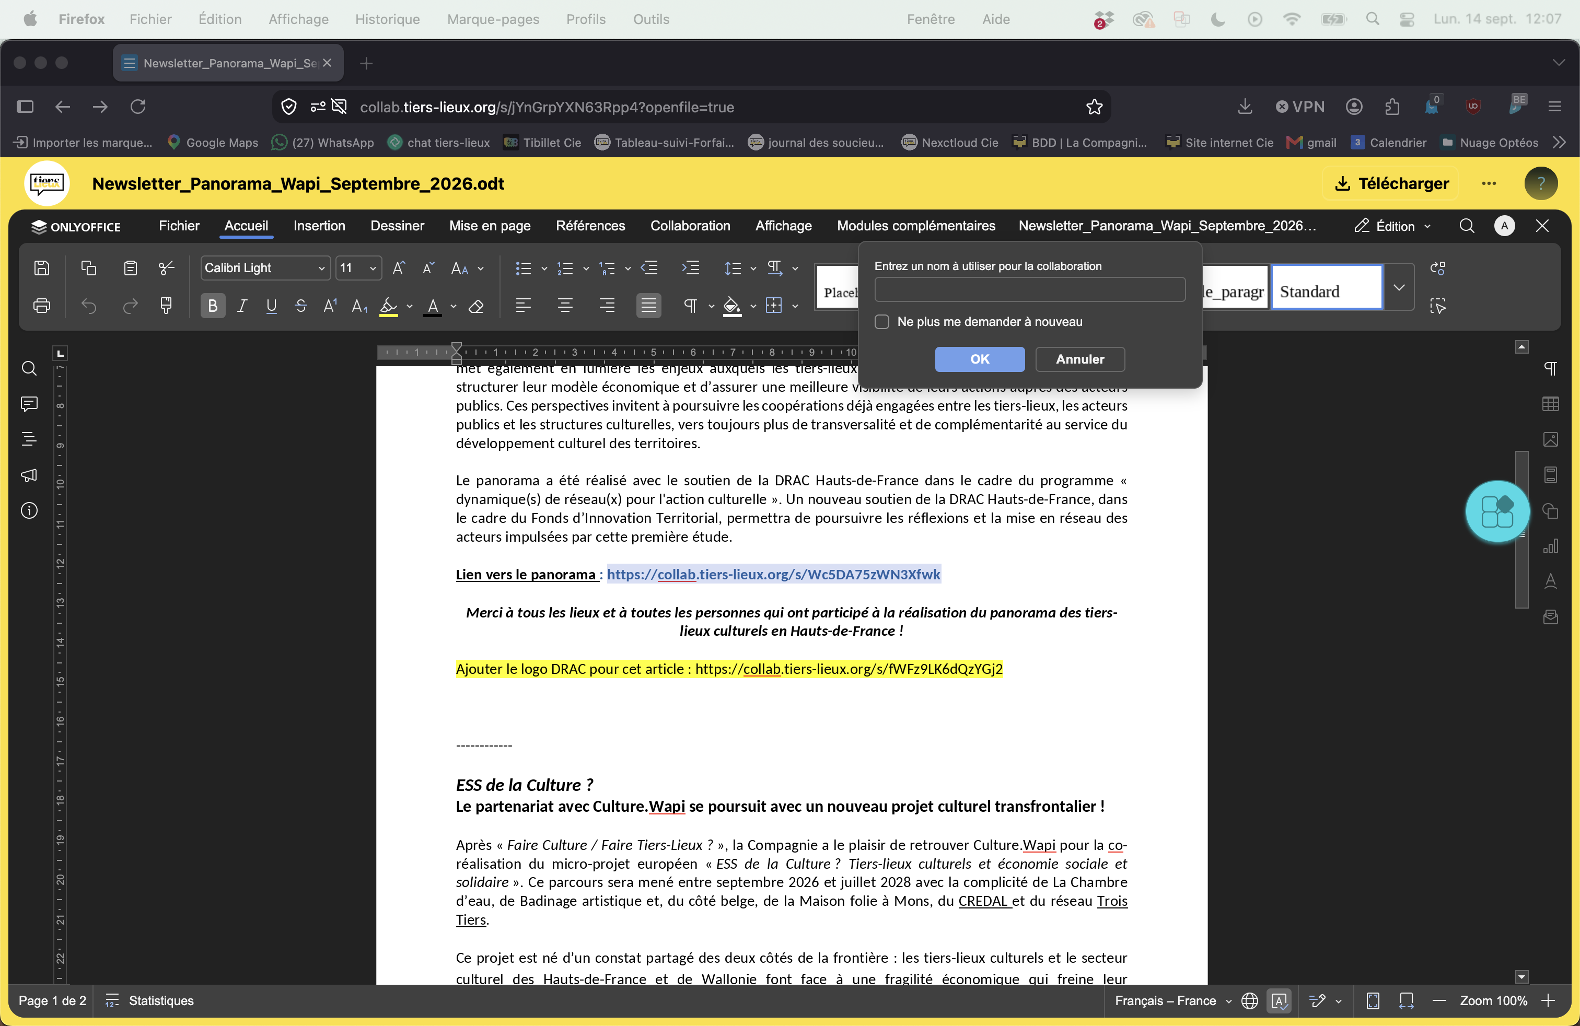Open the Firefox Historique menu
The height and width of the screenshot is (1026, 1580).
click(387, 19)
